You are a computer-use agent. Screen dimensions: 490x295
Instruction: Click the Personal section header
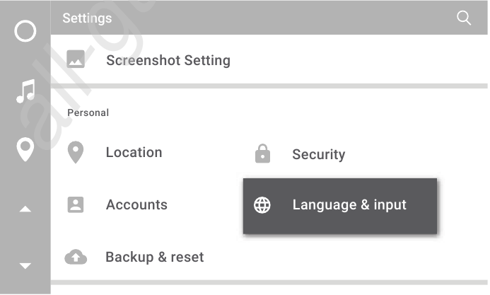coord(88,112)
